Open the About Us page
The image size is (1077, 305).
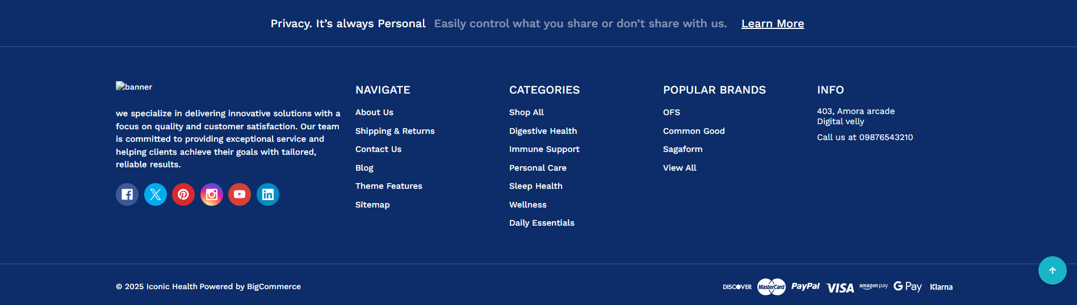[x=374, y=112]
